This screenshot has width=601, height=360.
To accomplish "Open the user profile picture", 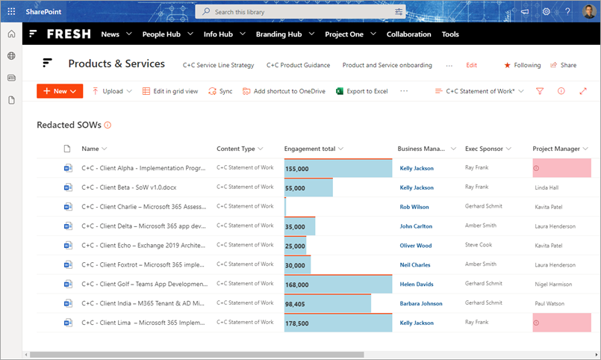I will click(589, 11).
